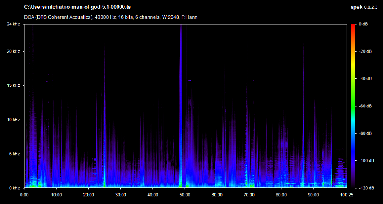Click the spek version label

point(364,7)
